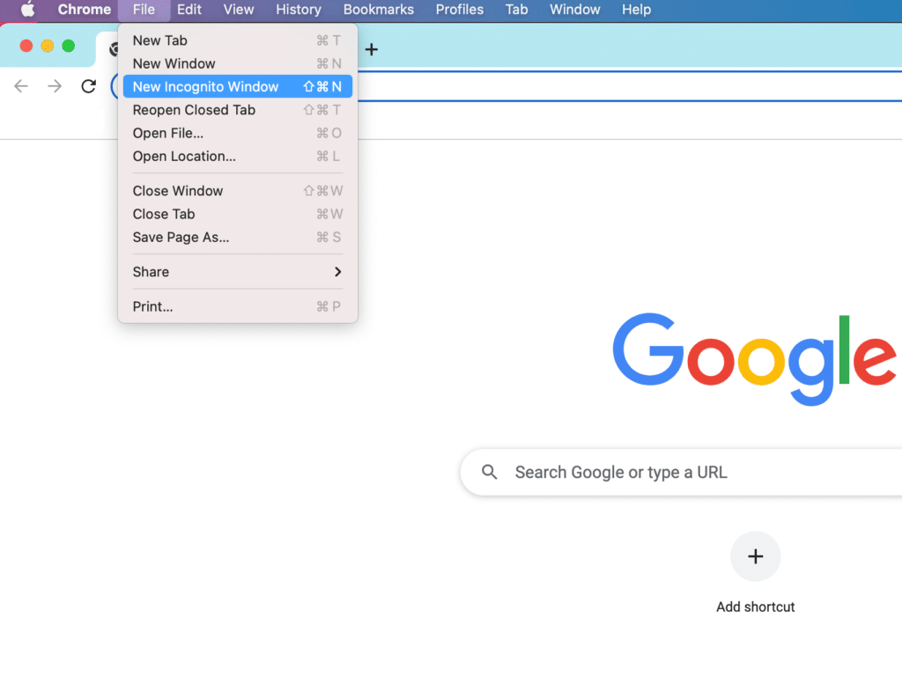
Task: Open the Bookmarks menu
Action: (x=378, y=10)
